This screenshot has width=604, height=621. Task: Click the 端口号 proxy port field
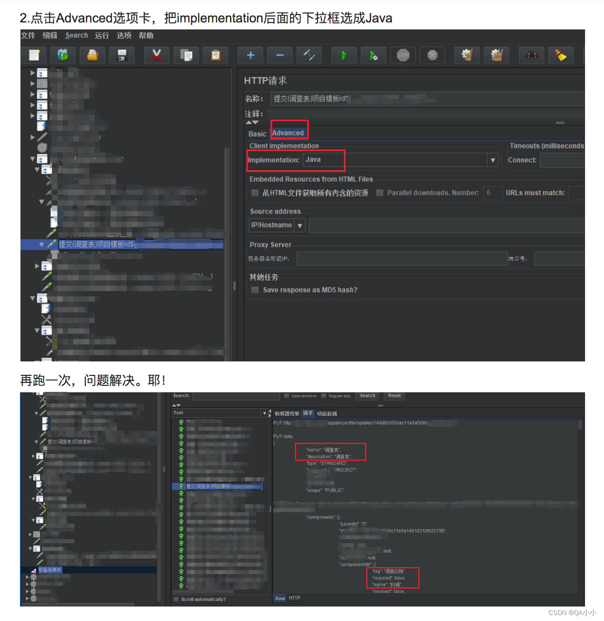pyautogui.click(x=559, y=259)
